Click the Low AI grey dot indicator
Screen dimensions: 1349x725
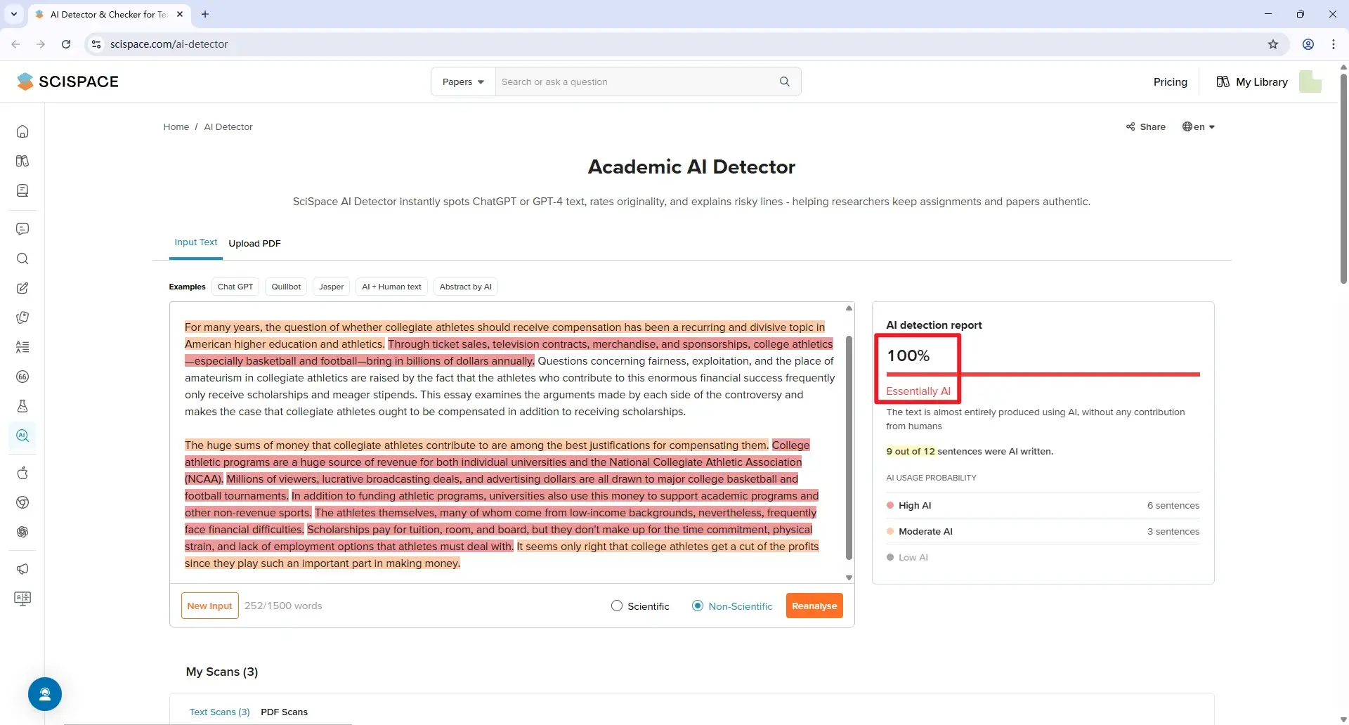tap(890, 557)
